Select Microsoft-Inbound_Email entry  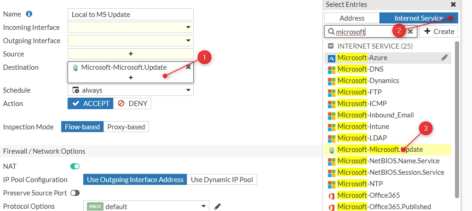pyautogui.click(x=388, y=115)
